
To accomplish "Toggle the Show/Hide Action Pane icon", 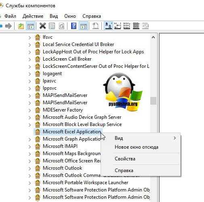I will pyautogui.click(x=84, y=26).
